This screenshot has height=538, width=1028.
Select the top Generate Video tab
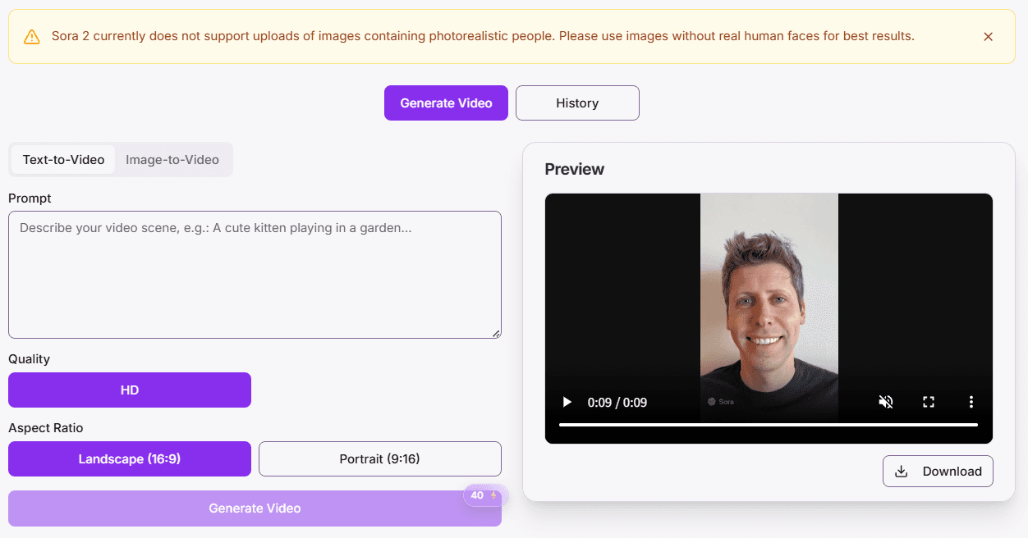(x=446, y=103)
